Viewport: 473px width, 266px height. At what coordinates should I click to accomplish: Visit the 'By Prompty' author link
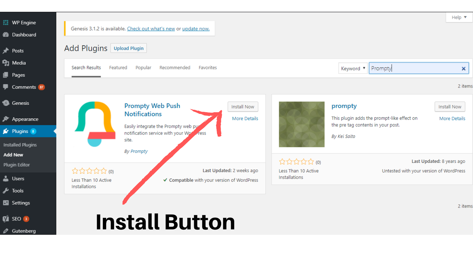point(139,151)
